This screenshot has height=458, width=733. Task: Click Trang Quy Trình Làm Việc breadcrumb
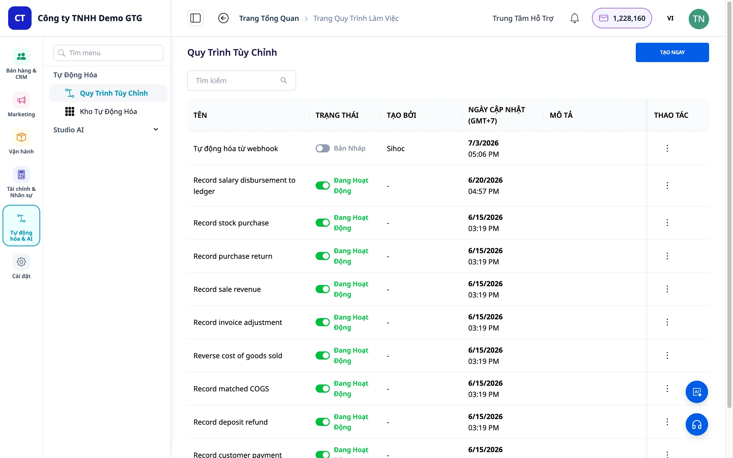point(356,18)
